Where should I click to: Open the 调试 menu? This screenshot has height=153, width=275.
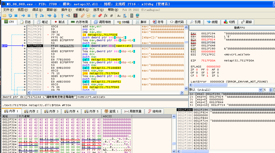[x=37, y=10]
